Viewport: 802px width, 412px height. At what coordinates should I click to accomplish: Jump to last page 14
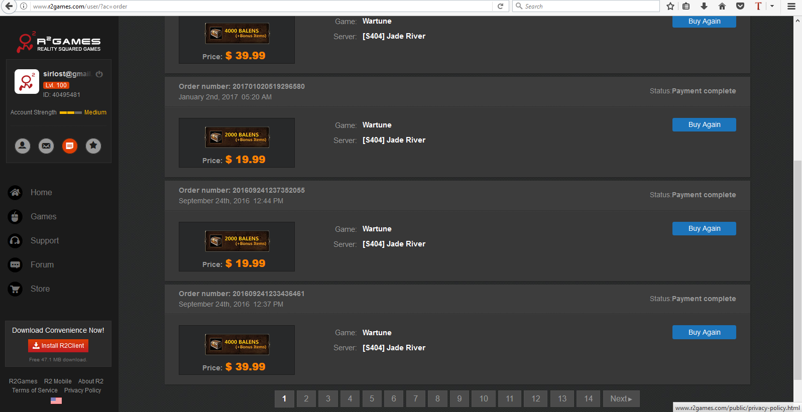pyautogui.click(x=589, y=399)
